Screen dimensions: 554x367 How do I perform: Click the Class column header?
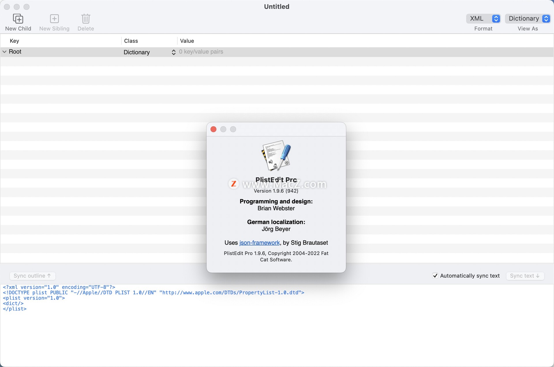point(131,41)
